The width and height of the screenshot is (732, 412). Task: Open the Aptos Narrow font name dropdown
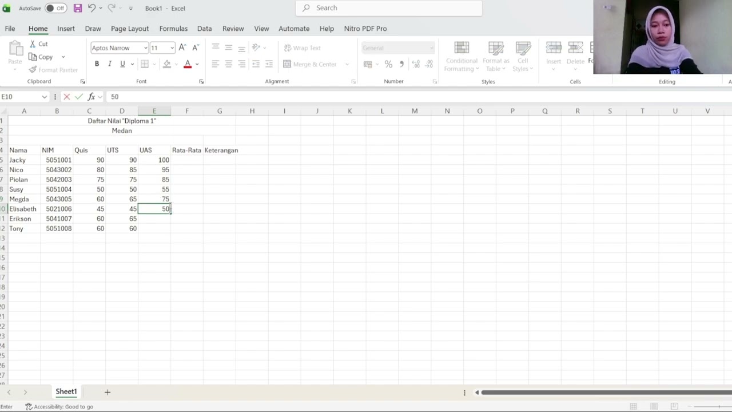(145, 48)
